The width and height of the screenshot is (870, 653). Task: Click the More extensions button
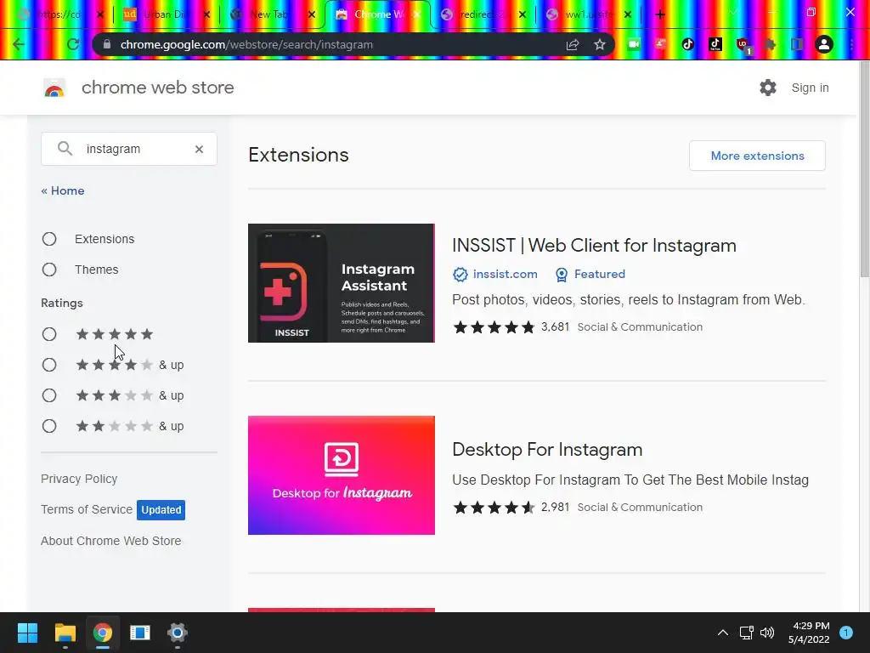[x=757, y=156]
